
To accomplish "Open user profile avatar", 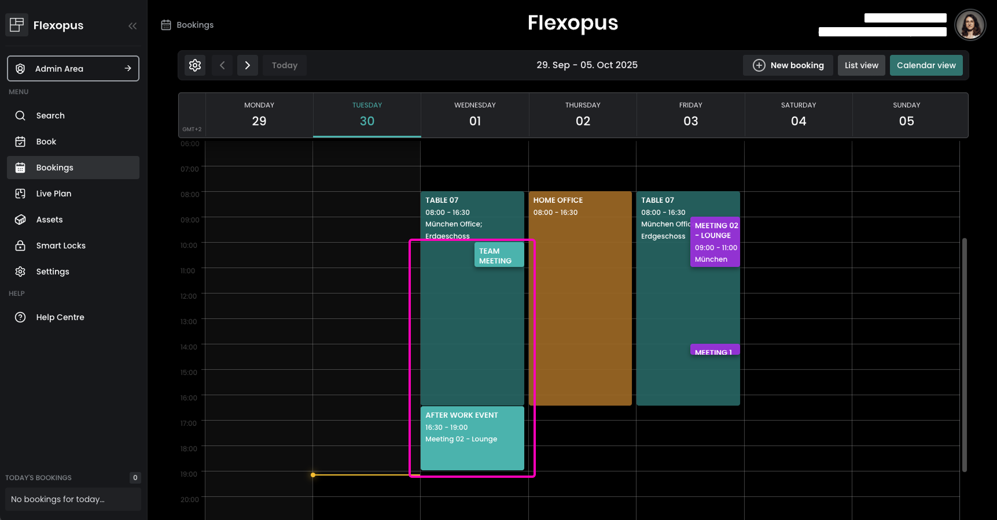I will pos(970,25).
